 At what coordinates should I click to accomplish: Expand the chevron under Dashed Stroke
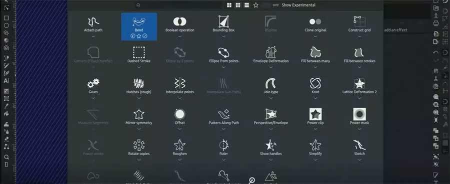pos(139,67)
